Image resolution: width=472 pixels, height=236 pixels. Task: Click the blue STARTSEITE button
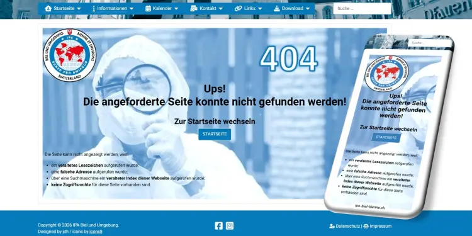pos(215,134)
